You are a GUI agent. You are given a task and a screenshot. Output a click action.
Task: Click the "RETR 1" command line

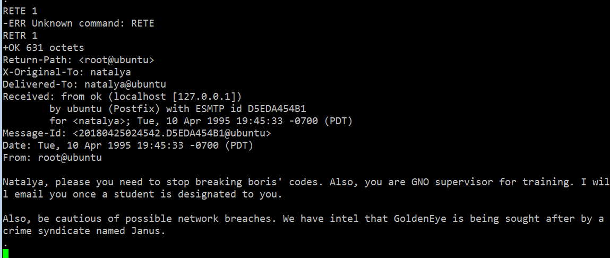(20, 35)
